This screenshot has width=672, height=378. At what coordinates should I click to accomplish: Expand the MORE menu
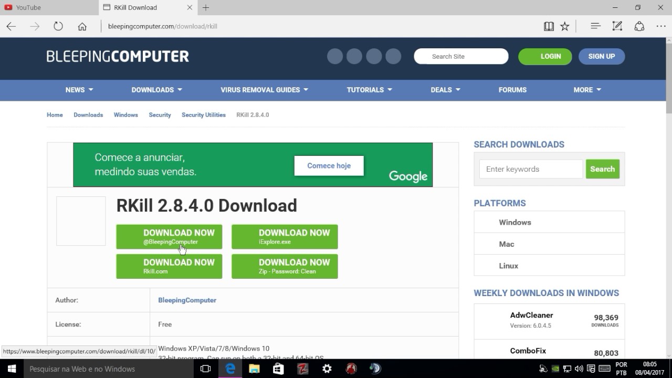(x=587, y=90)
